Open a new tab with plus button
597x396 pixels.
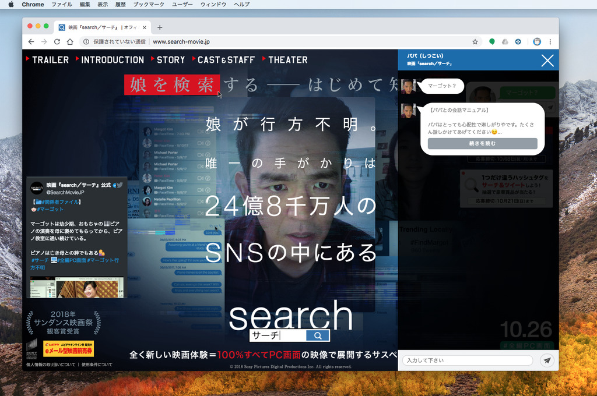click(160, 27)
